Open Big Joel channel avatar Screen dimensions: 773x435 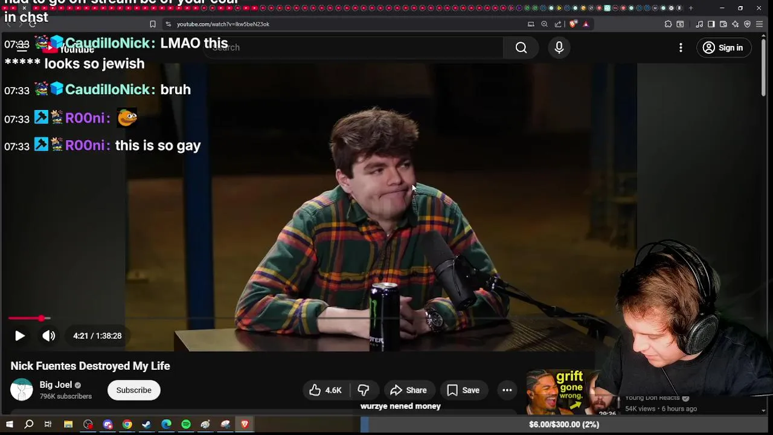tap(22, 390)
